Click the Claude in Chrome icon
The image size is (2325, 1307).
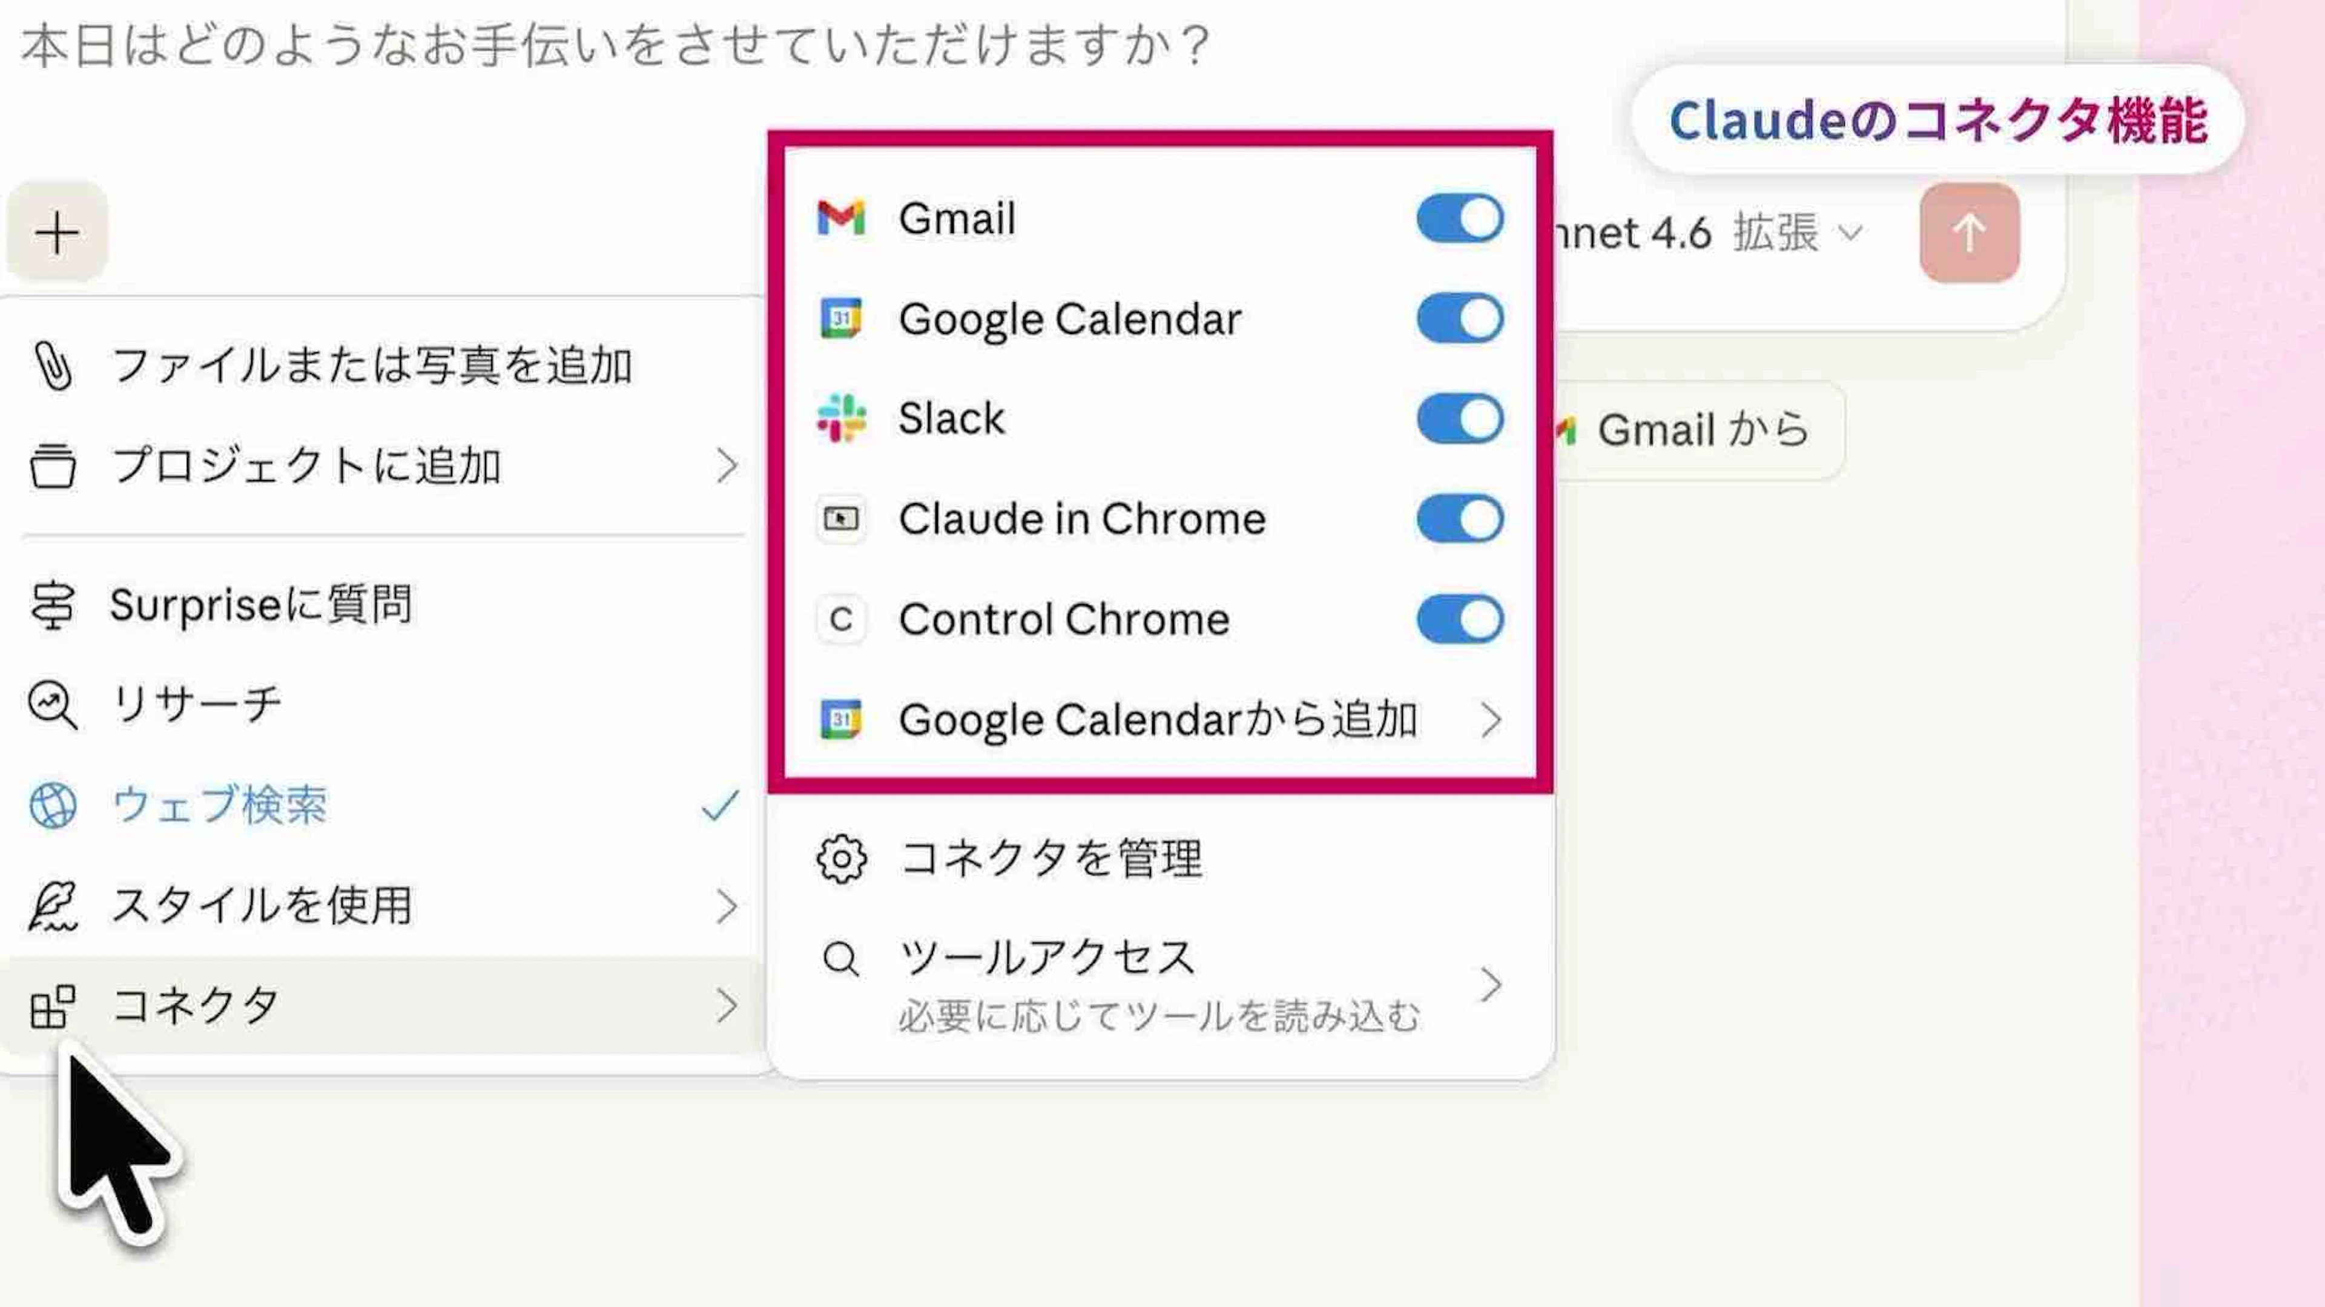[840, 519]
